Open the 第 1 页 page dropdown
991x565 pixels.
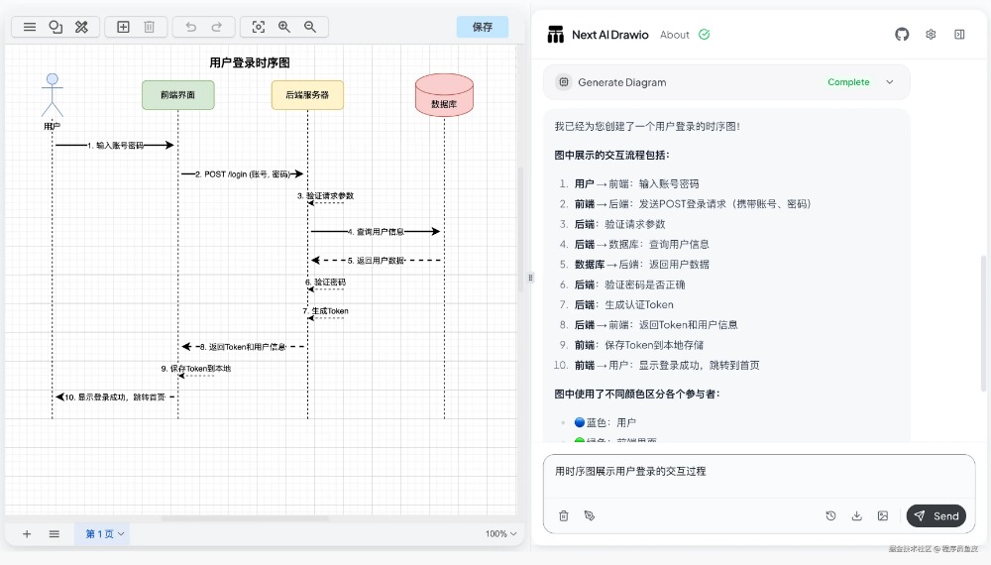point(104,534)
